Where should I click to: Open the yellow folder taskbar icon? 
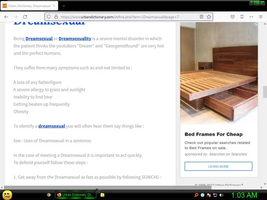pyautogui.click(x=102, y=195)
